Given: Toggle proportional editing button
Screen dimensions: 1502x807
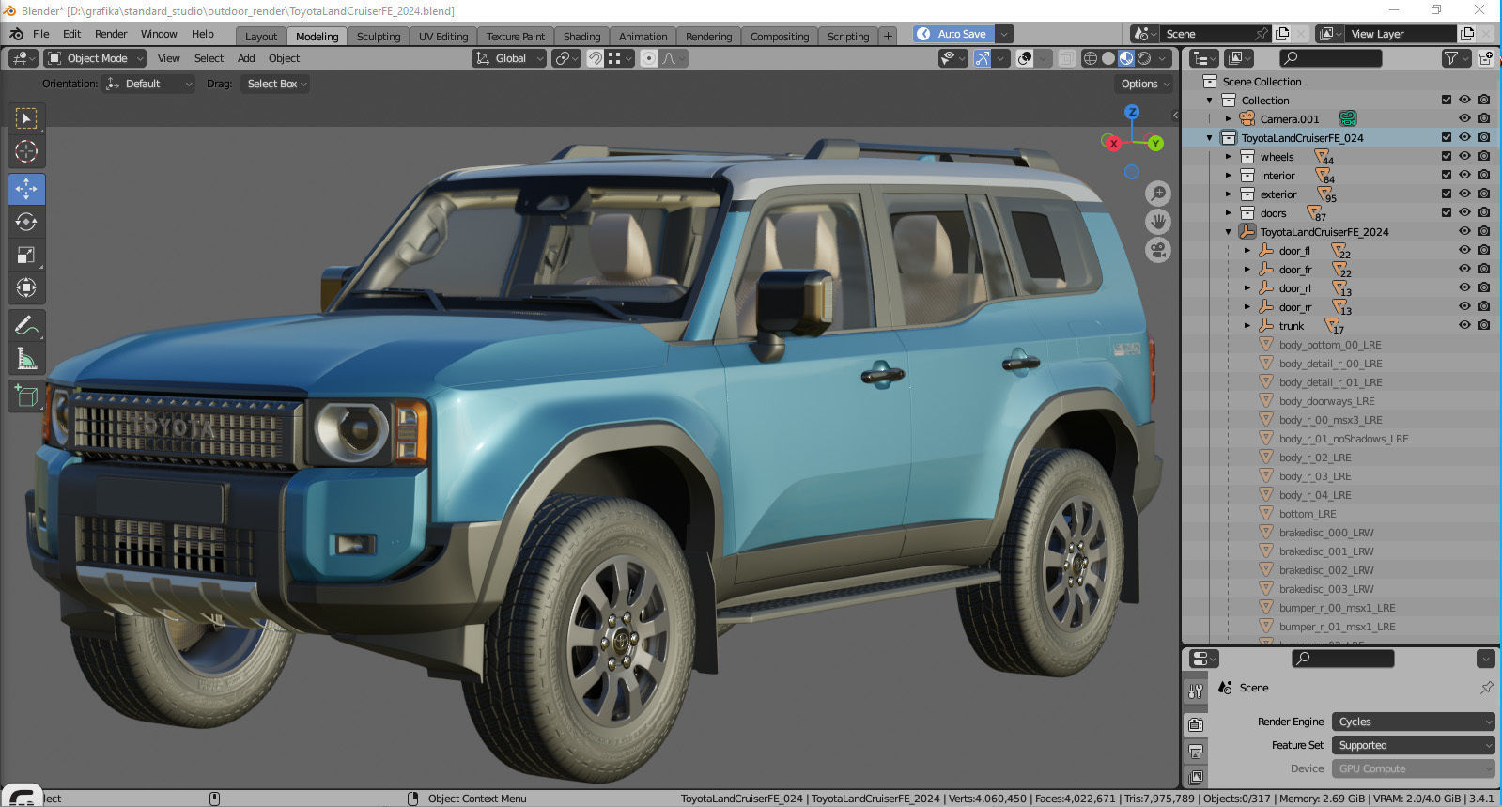Looking at the screenshot, I should (x=648, y=58).
